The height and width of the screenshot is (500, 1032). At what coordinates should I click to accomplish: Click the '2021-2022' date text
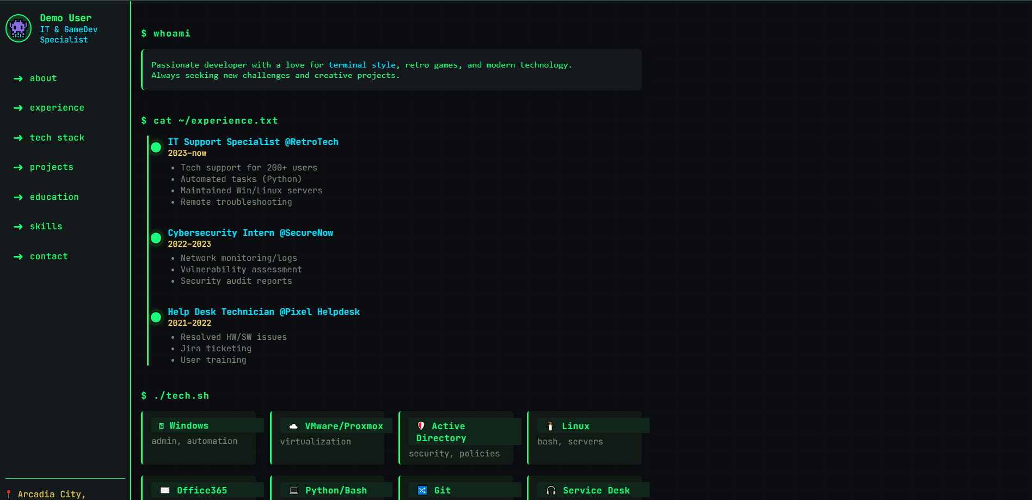[189, 323]
